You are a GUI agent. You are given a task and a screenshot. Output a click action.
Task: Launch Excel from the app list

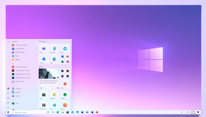point(15,103)
